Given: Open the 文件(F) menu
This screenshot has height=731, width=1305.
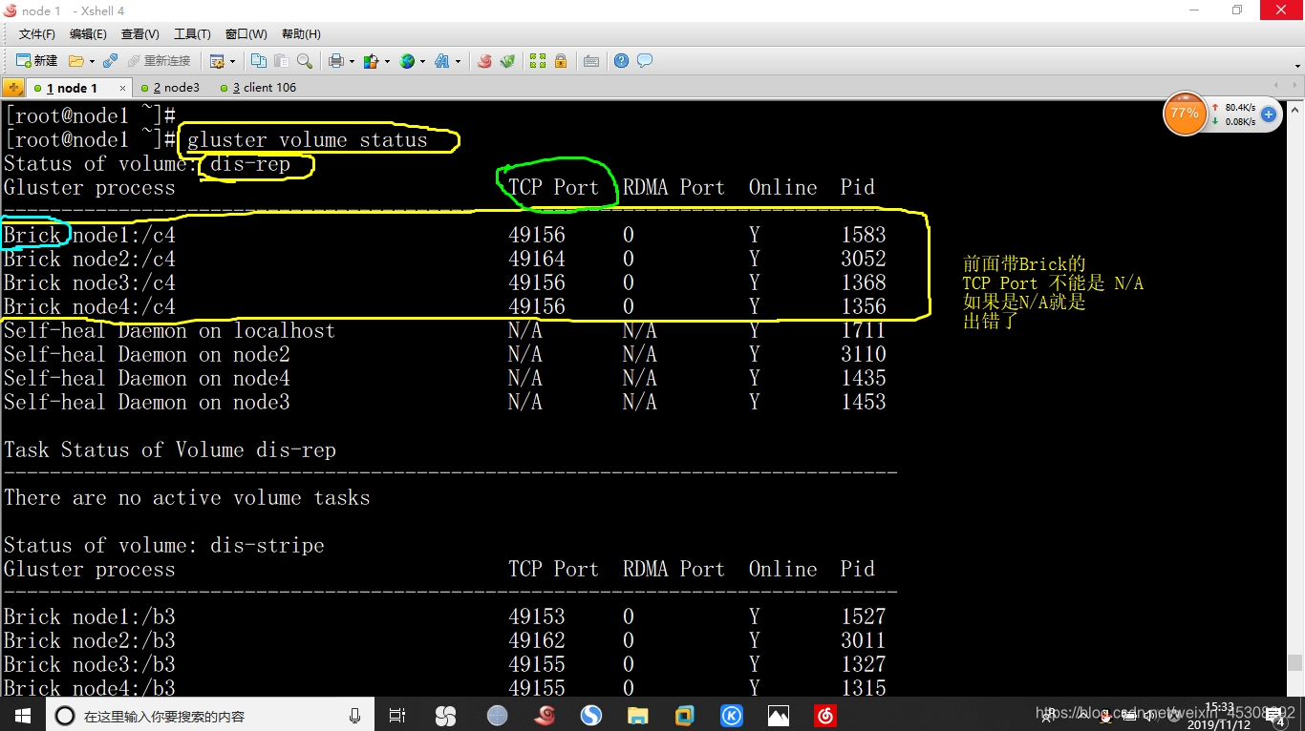Looking at the screenshot, I should coord(37,34).
